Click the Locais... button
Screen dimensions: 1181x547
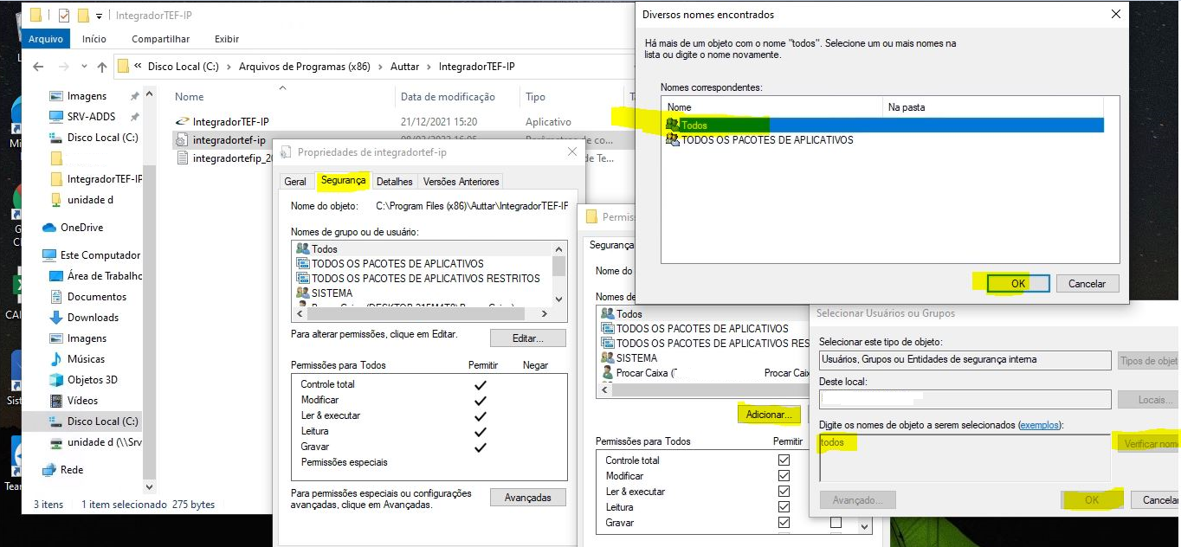[1148, 400]
